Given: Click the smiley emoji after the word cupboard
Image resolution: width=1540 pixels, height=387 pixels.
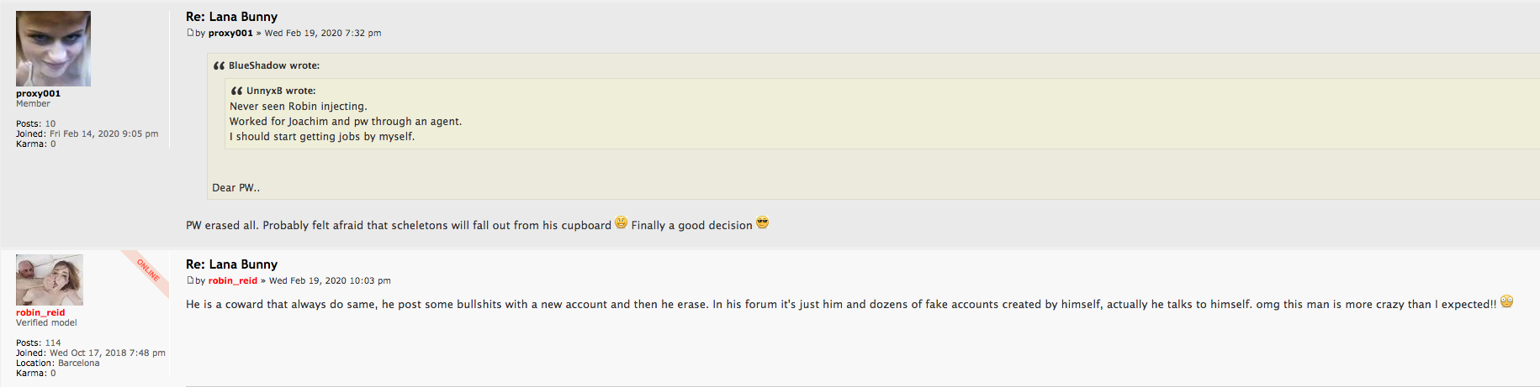Looking at the screenshot, I should (622, 223).
